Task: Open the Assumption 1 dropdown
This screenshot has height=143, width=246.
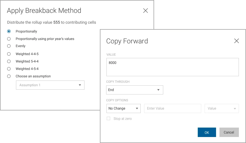Action: [50, 85]
